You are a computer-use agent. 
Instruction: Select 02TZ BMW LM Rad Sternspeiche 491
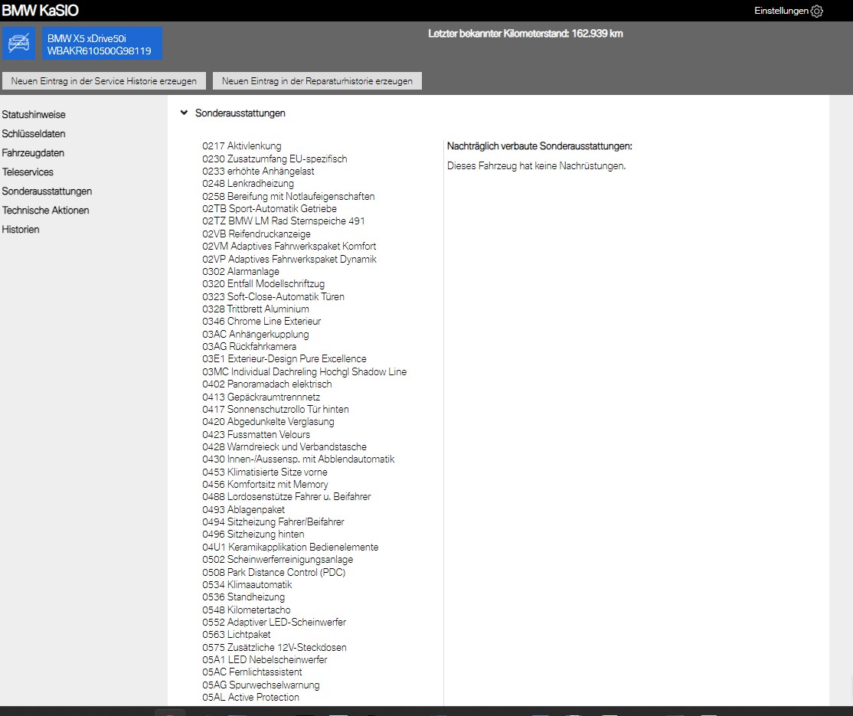(x=283, y=221)
